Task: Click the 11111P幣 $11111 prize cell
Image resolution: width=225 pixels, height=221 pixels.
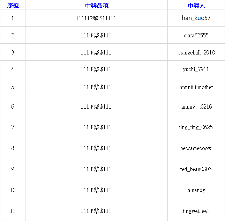Action: (x=96, y=18)
